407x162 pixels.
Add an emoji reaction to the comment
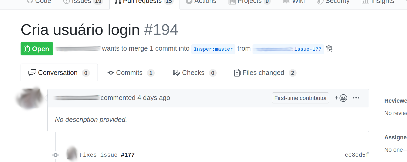341,98
